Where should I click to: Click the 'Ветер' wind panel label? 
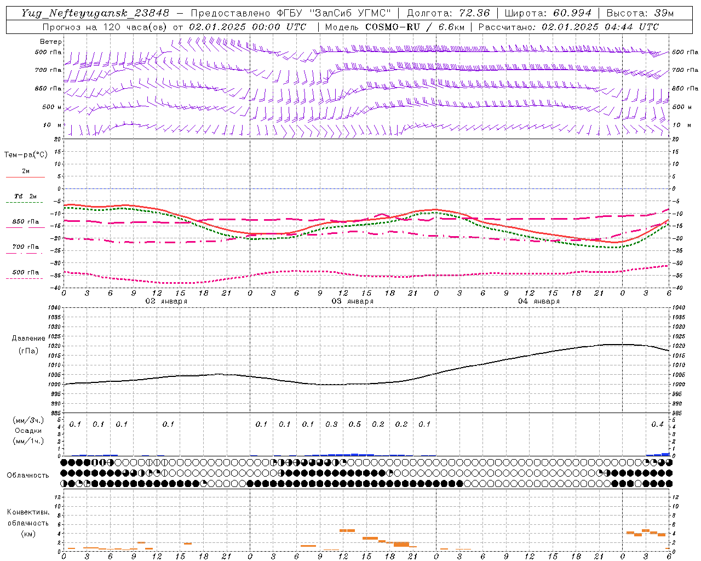click(51, 42)
